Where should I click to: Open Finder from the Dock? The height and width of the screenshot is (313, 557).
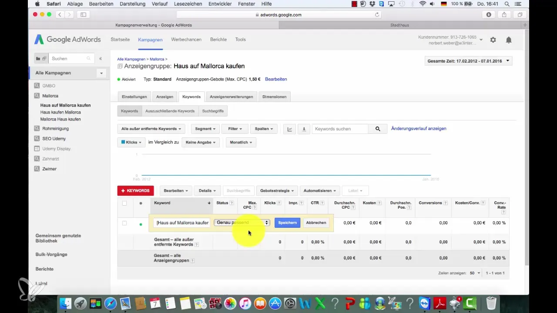point(65,303)
